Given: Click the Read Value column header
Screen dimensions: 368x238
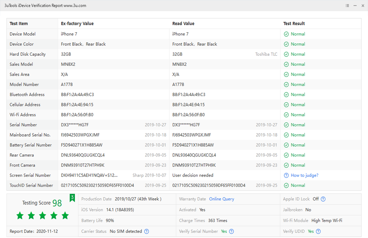Looking at the screenshot, I should click(x=183, y=23).
